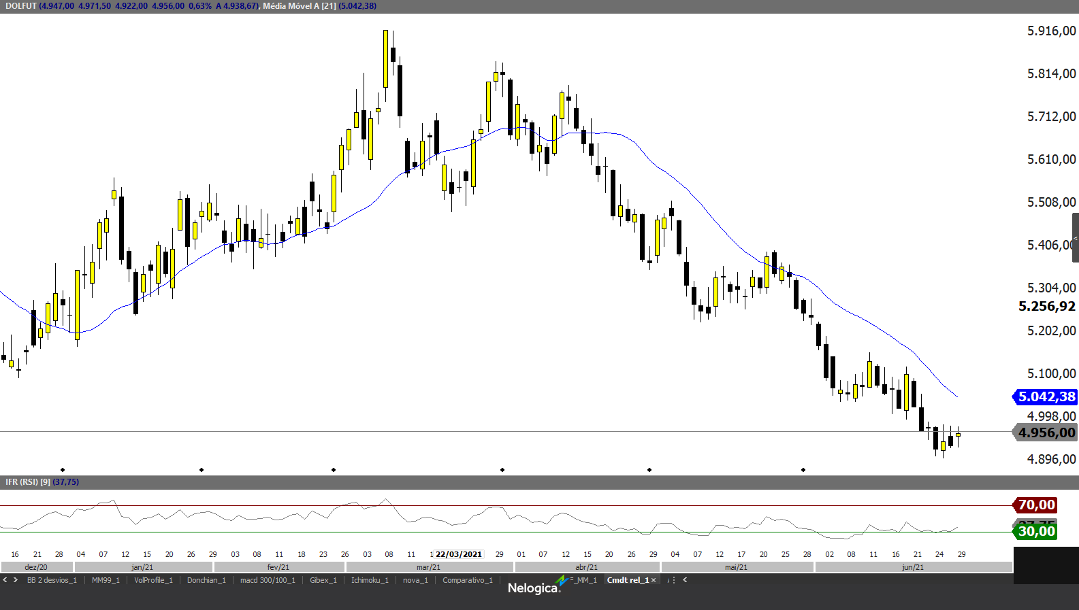1079x610 pixels.
Task: Switch to the BB 2 desvios_1 tab
Action: (52, 580)
